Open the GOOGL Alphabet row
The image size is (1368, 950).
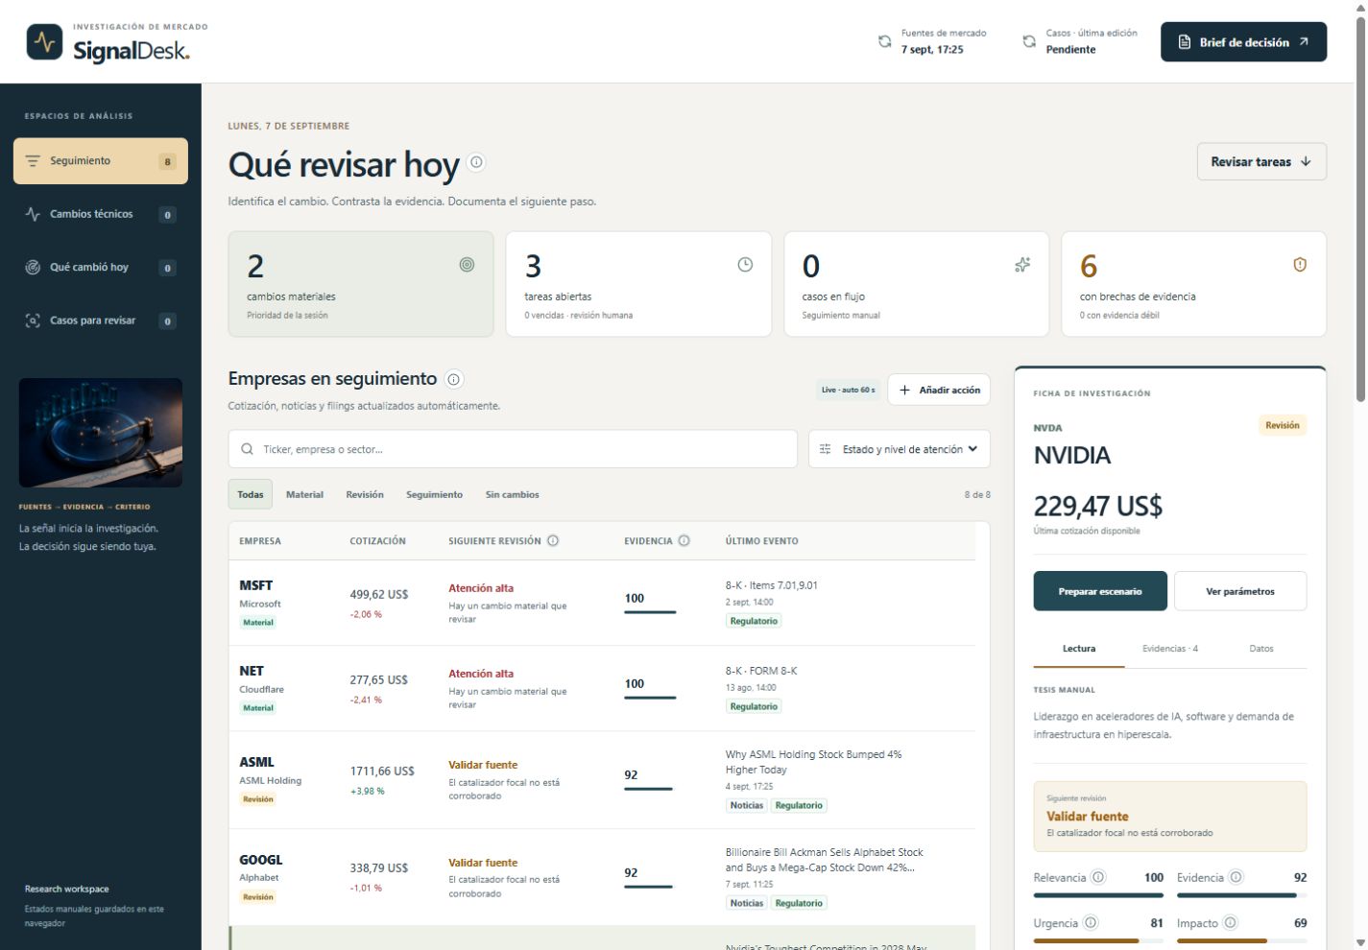(602, 877)
